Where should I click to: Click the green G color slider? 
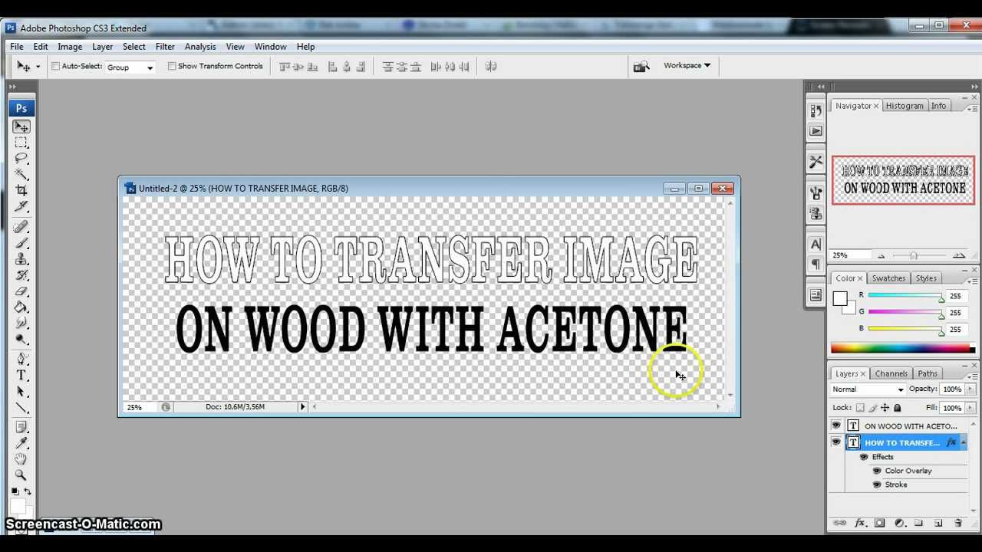905,312
